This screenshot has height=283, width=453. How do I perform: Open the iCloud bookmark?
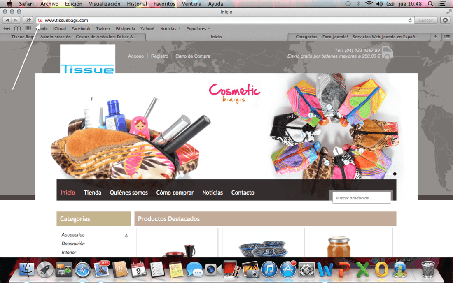(x=60, y=28)
